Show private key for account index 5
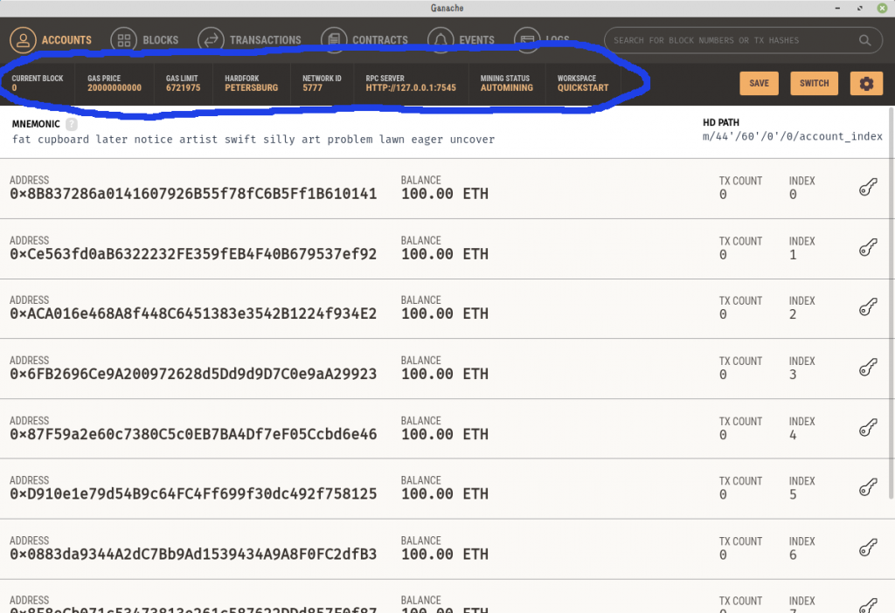895x613 pixels. 868,488
